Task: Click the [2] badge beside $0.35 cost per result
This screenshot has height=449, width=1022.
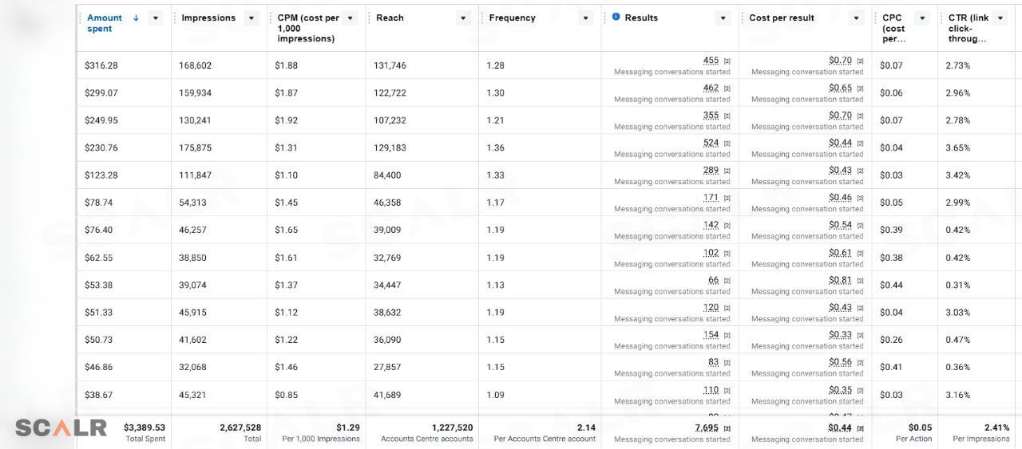Action: coord(860,390)
